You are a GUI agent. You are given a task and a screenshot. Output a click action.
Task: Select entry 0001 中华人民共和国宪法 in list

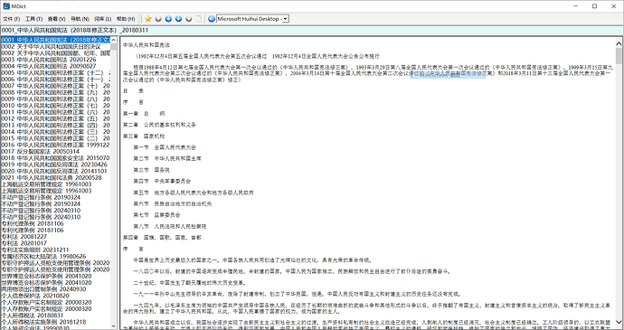pyautogui.click(x=55, y=40)
